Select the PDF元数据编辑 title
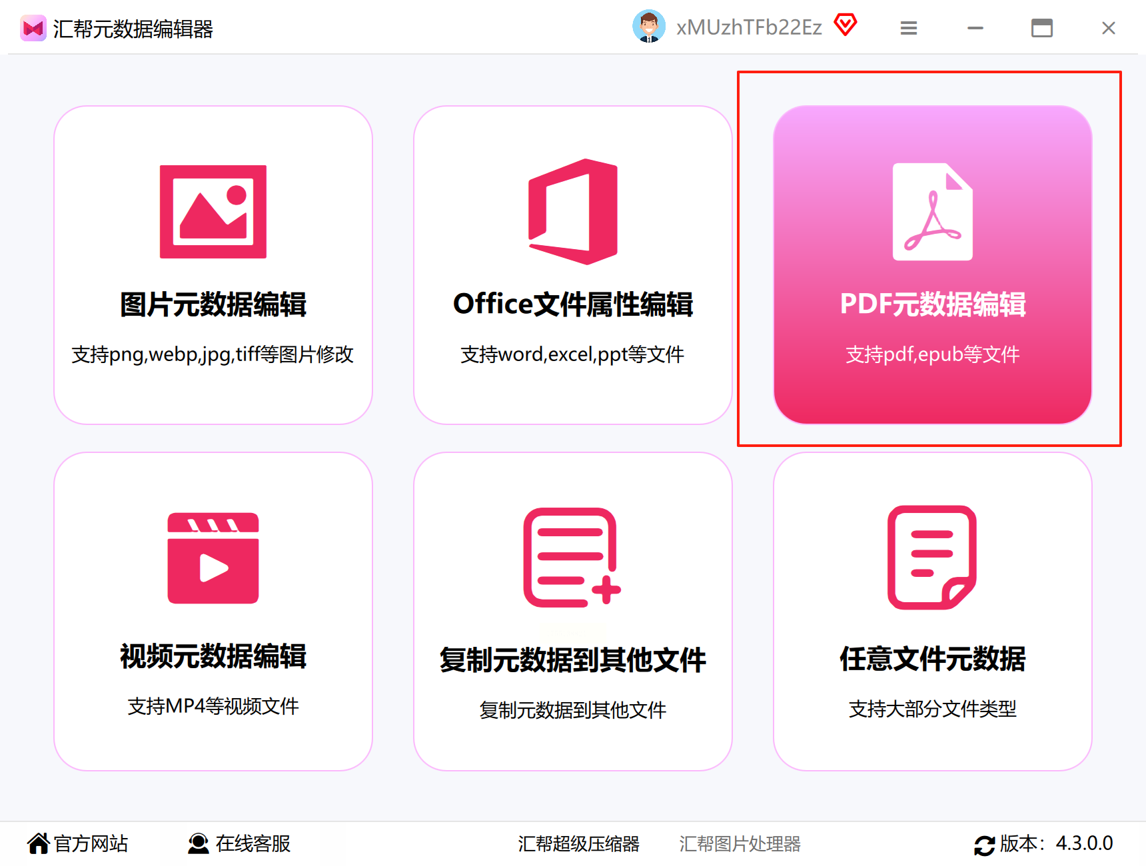The height and width of the screenshot is (866, 1146). point(933,304)
